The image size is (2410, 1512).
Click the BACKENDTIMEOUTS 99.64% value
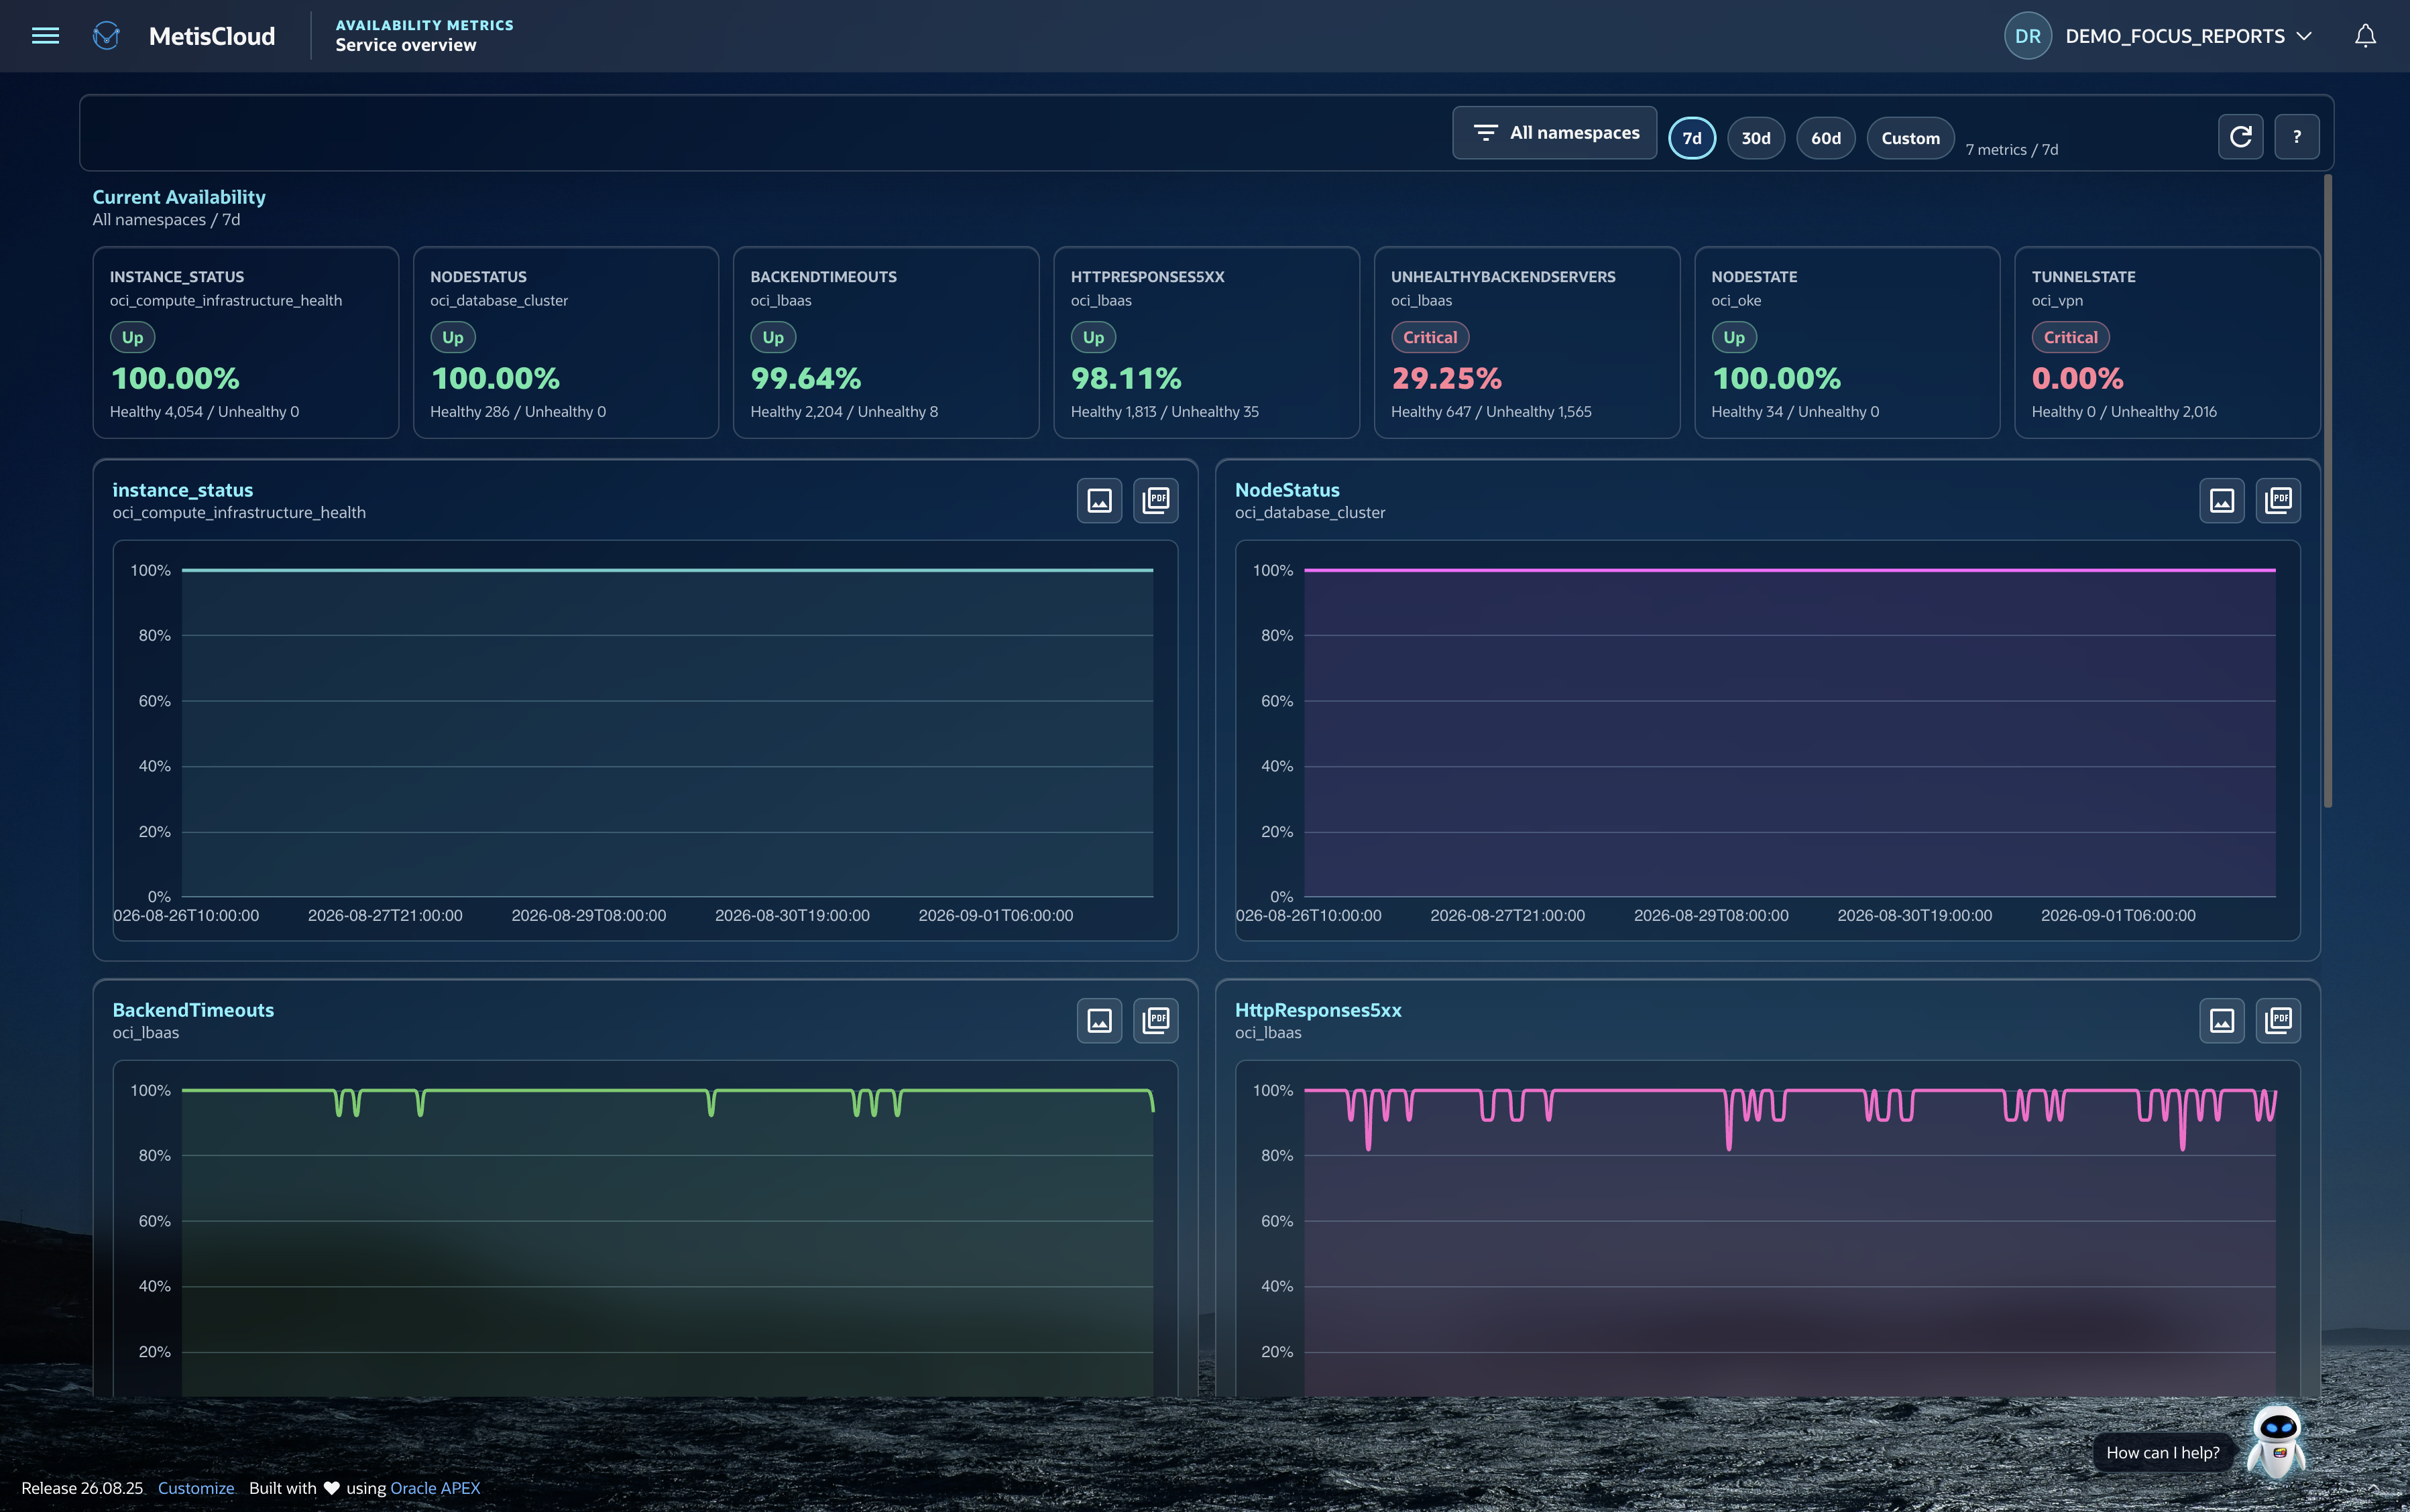pos(805,378)
